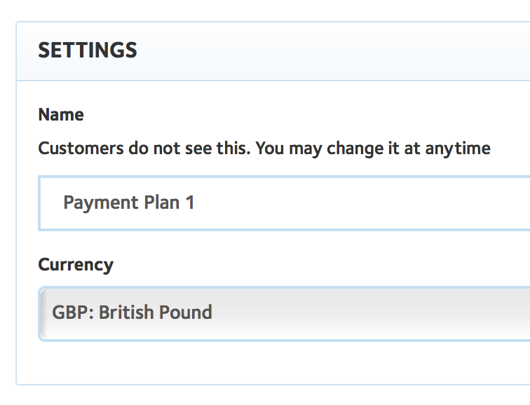The height and width of the screenshot is (405, 530).
Task: Click the SETTINGS panel header
Action: [x=280, y=51]
